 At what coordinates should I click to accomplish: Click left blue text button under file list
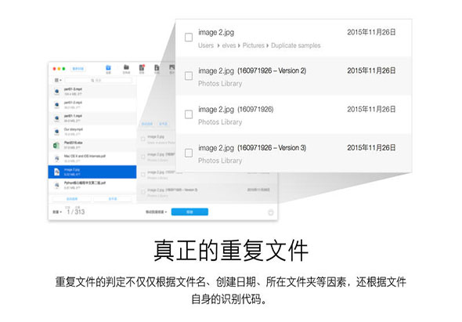pos(72,199)
